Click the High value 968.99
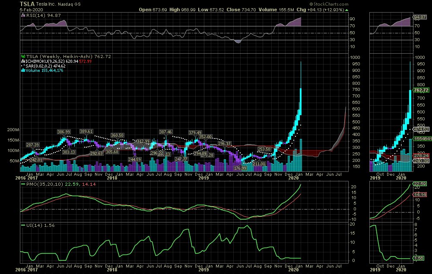 (x=188, y=10)
